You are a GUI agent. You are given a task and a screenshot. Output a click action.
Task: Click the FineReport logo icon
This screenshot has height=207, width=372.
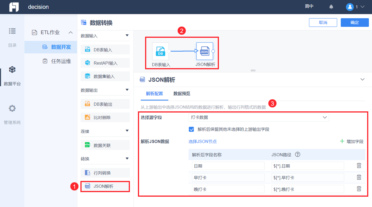(14, 7)
